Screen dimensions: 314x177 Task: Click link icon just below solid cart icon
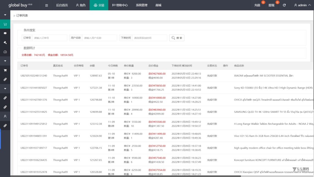click(x=5, y=80)
